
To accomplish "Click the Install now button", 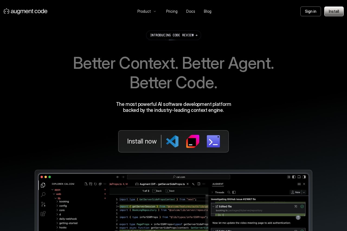I will [142, 141].
